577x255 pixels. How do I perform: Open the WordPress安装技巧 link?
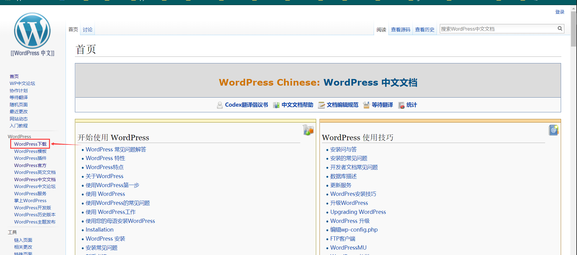[353, 194]
